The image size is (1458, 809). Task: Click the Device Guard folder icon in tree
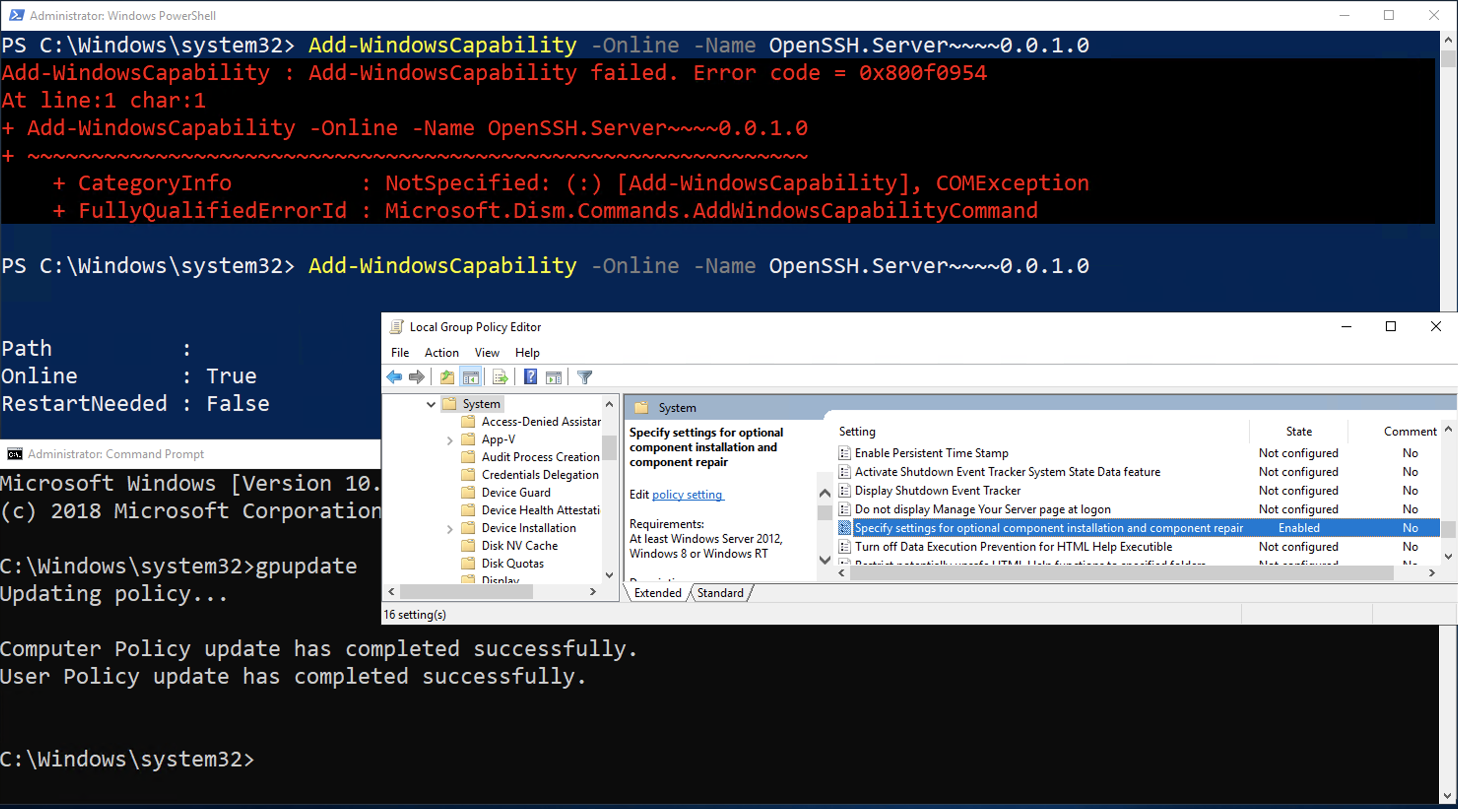click(468, 493)
